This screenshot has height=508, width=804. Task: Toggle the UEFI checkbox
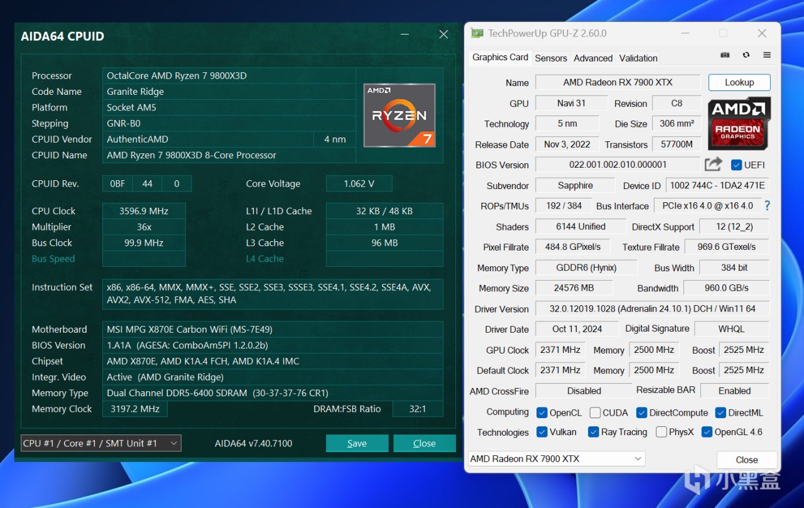coord(737,165)
